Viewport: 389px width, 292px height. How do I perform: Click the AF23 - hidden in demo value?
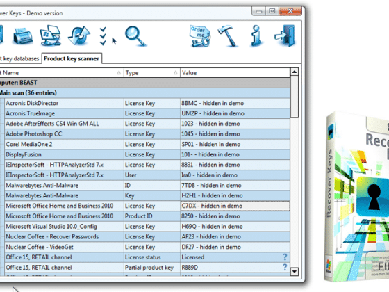click(235, 236)
